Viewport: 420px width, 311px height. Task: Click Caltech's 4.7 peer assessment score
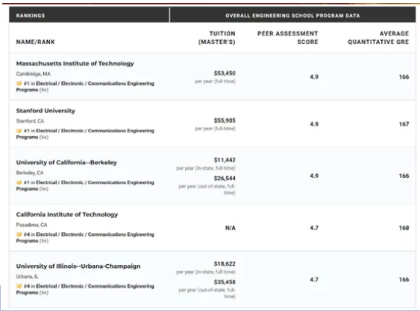tap(314, 228)
